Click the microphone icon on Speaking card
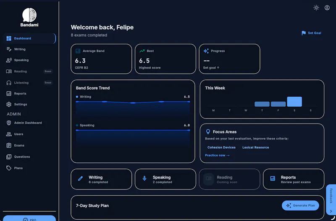This screenshot has width=336, height=221. (144, 179)
